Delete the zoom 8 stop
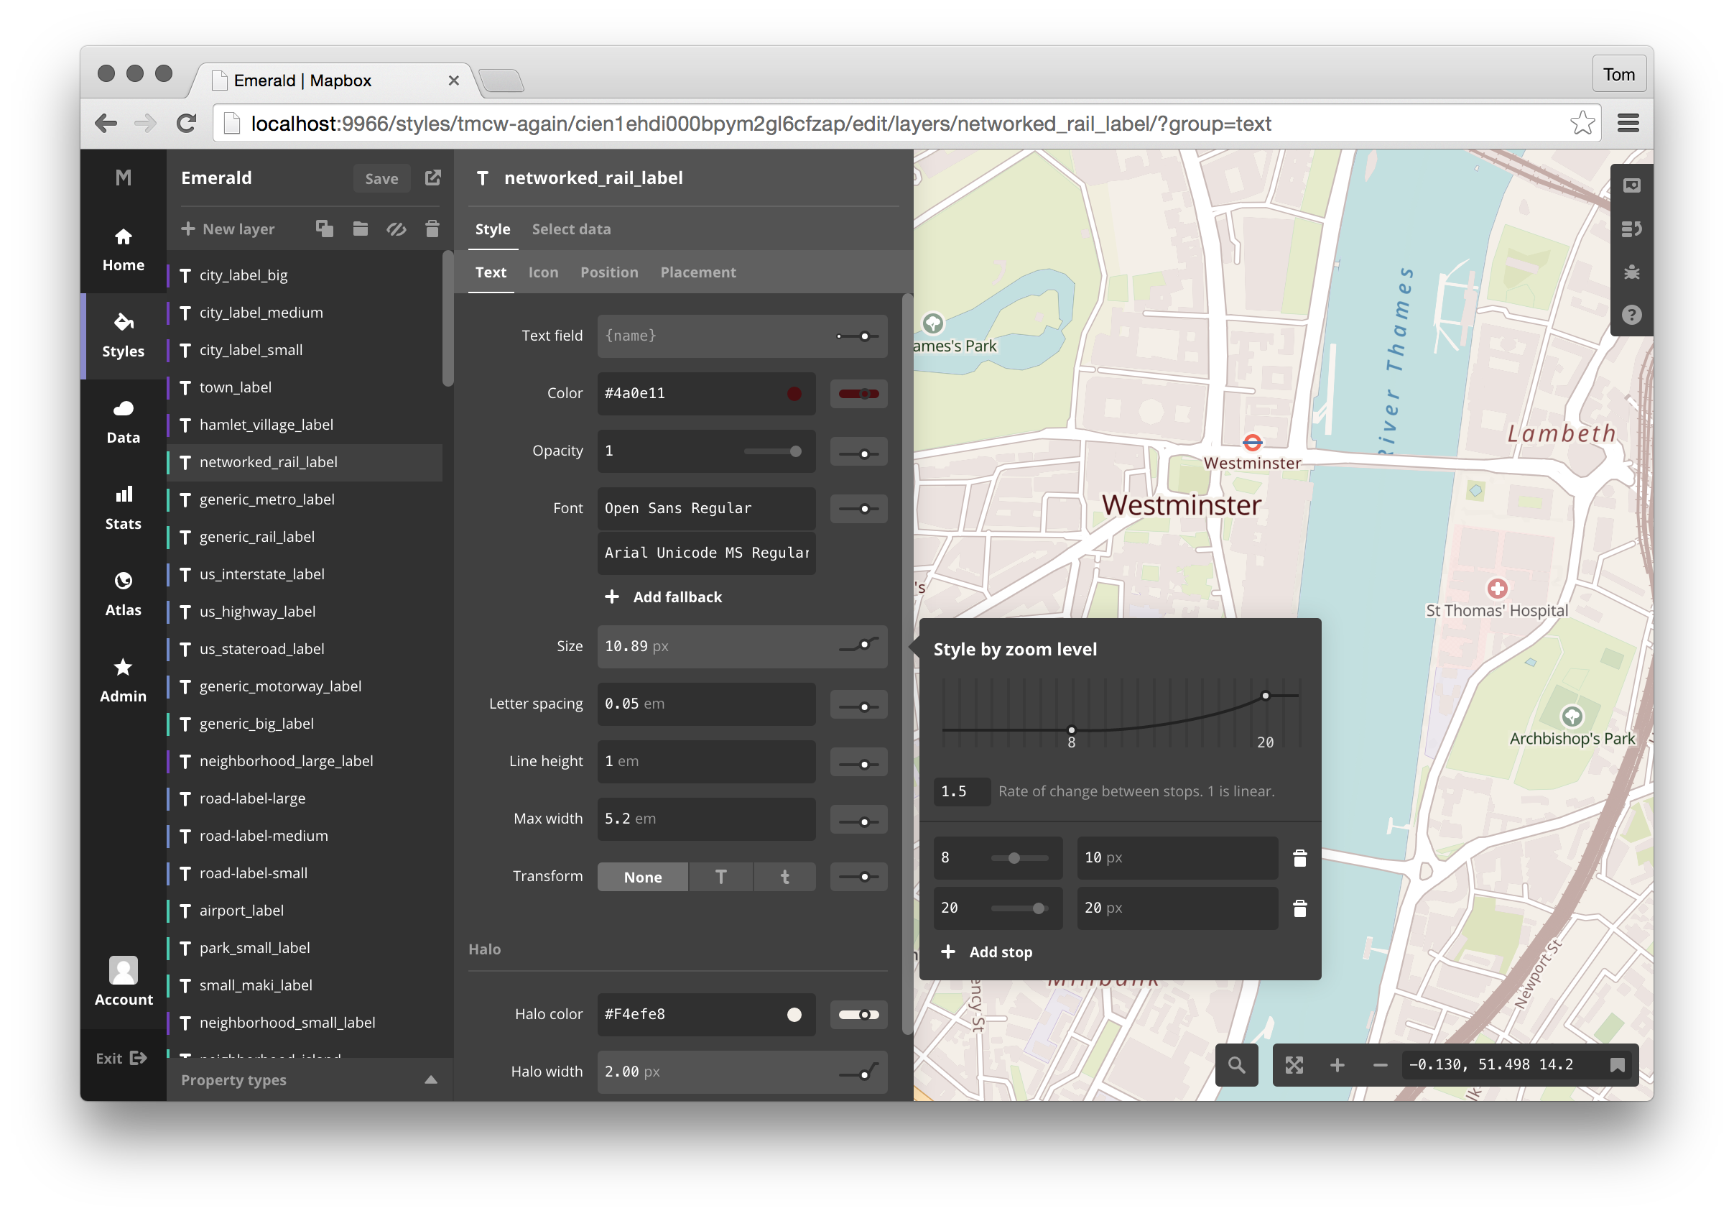Image resolution: width=1734 pixels, height=1216 pixels. [1299, 858]
